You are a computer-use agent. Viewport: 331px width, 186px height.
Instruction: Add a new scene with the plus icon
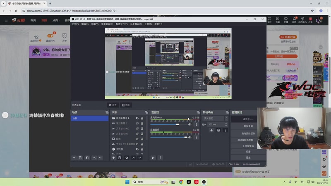click(74, 158)
